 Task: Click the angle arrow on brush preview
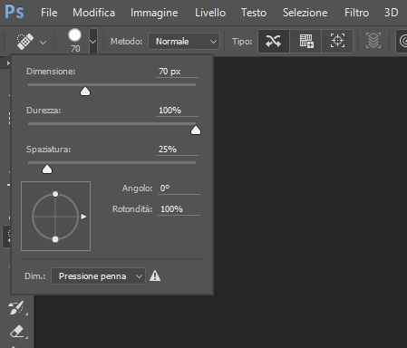[83, 217]
